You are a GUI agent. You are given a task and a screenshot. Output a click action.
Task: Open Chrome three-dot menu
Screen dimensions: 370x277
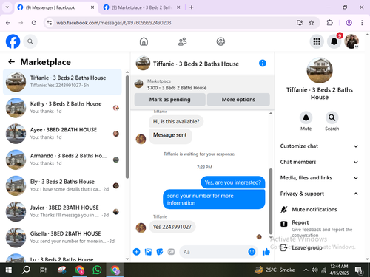click(x=362, y=23)
